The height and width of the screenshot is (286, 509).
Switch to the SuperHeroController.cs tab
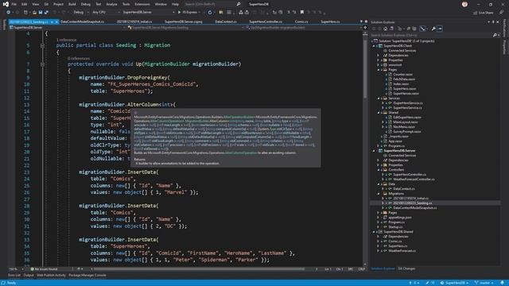point(266,21)
